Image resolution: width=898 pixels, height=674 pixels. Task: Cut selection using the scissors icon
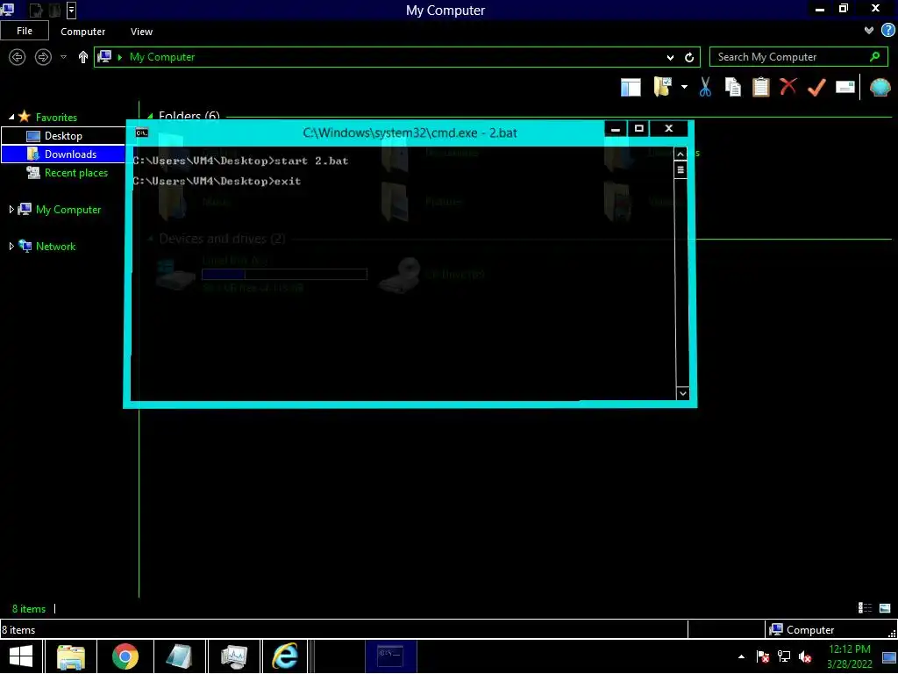click(x=705, y=87)
